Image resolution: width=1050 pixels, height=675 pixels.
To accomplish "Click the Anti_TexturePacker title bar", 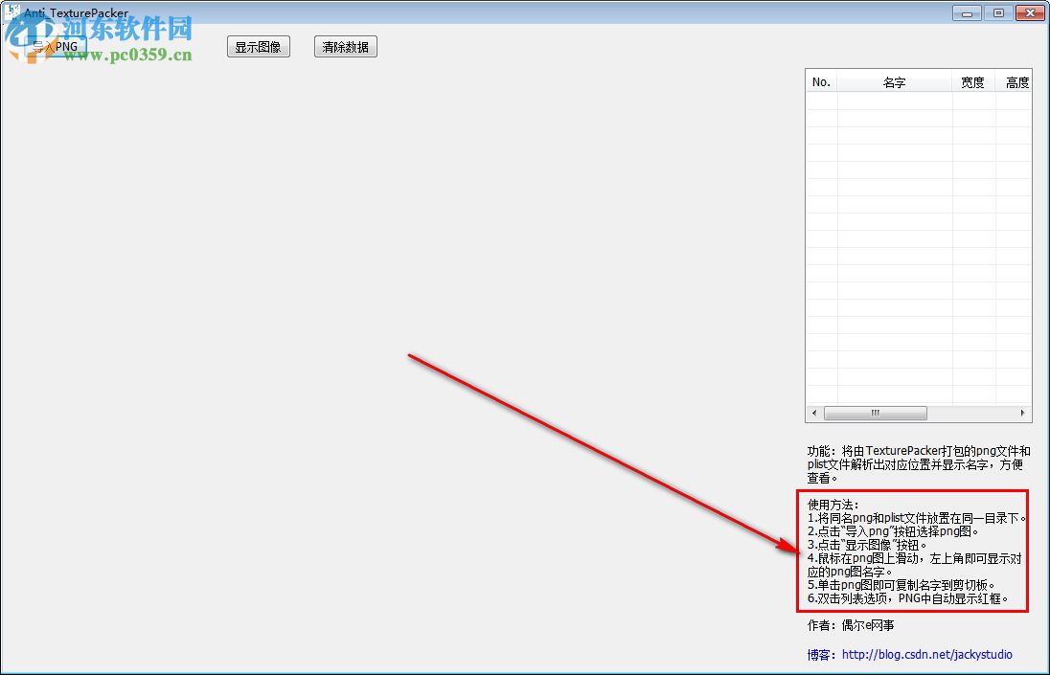I will [x=479, y=12].
